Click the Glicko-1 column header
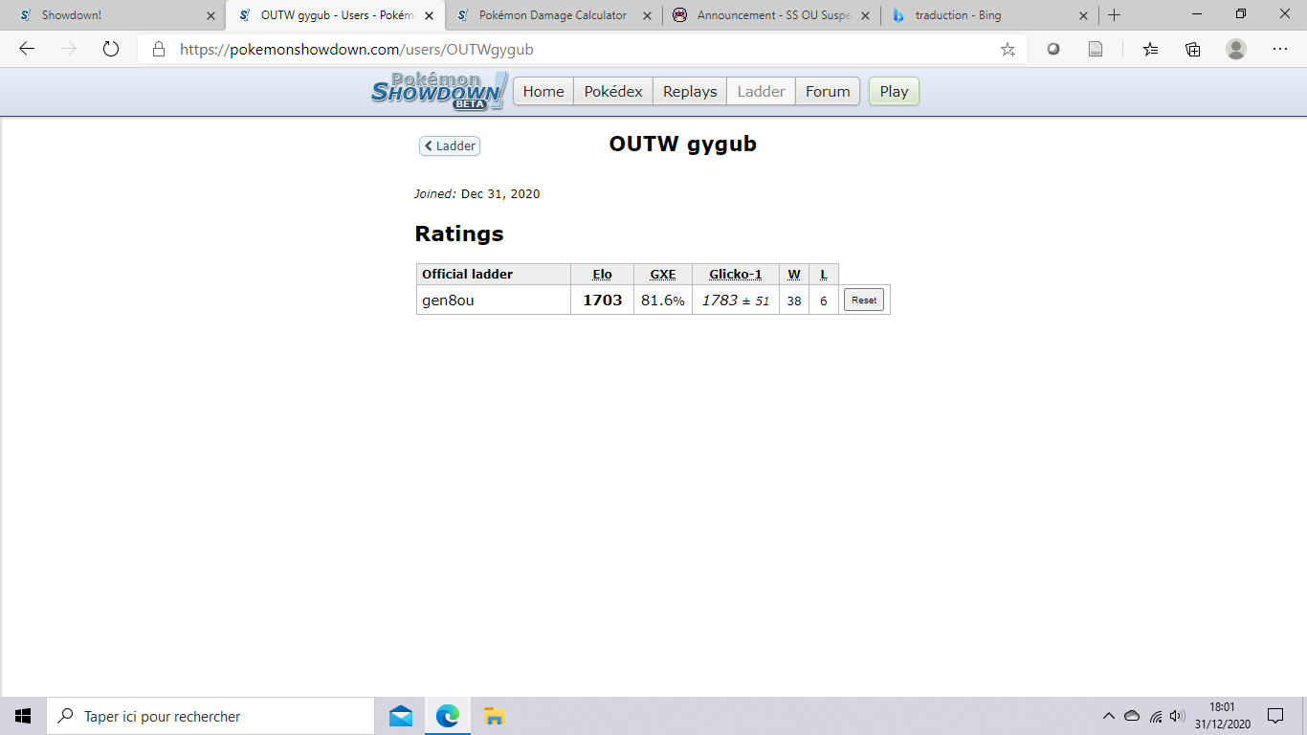 click(736, 274)
